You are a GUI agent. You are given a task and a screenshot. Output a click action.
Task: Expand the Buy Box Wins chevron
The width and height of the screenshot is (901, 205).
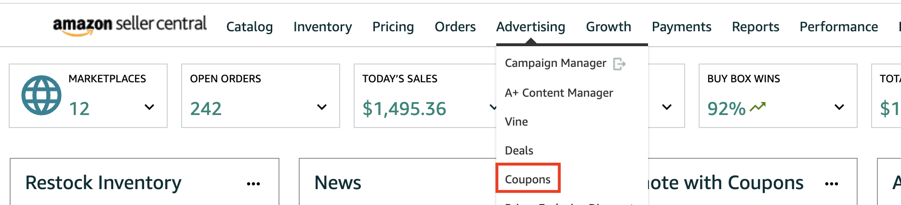coord(839,107)
